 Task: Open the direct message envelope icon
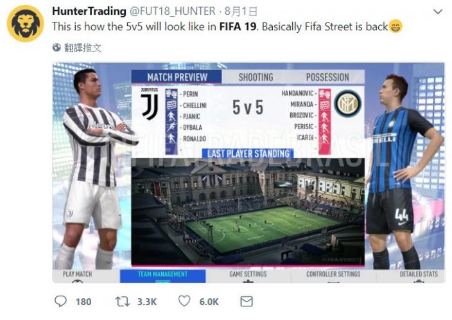coord(247,301)
